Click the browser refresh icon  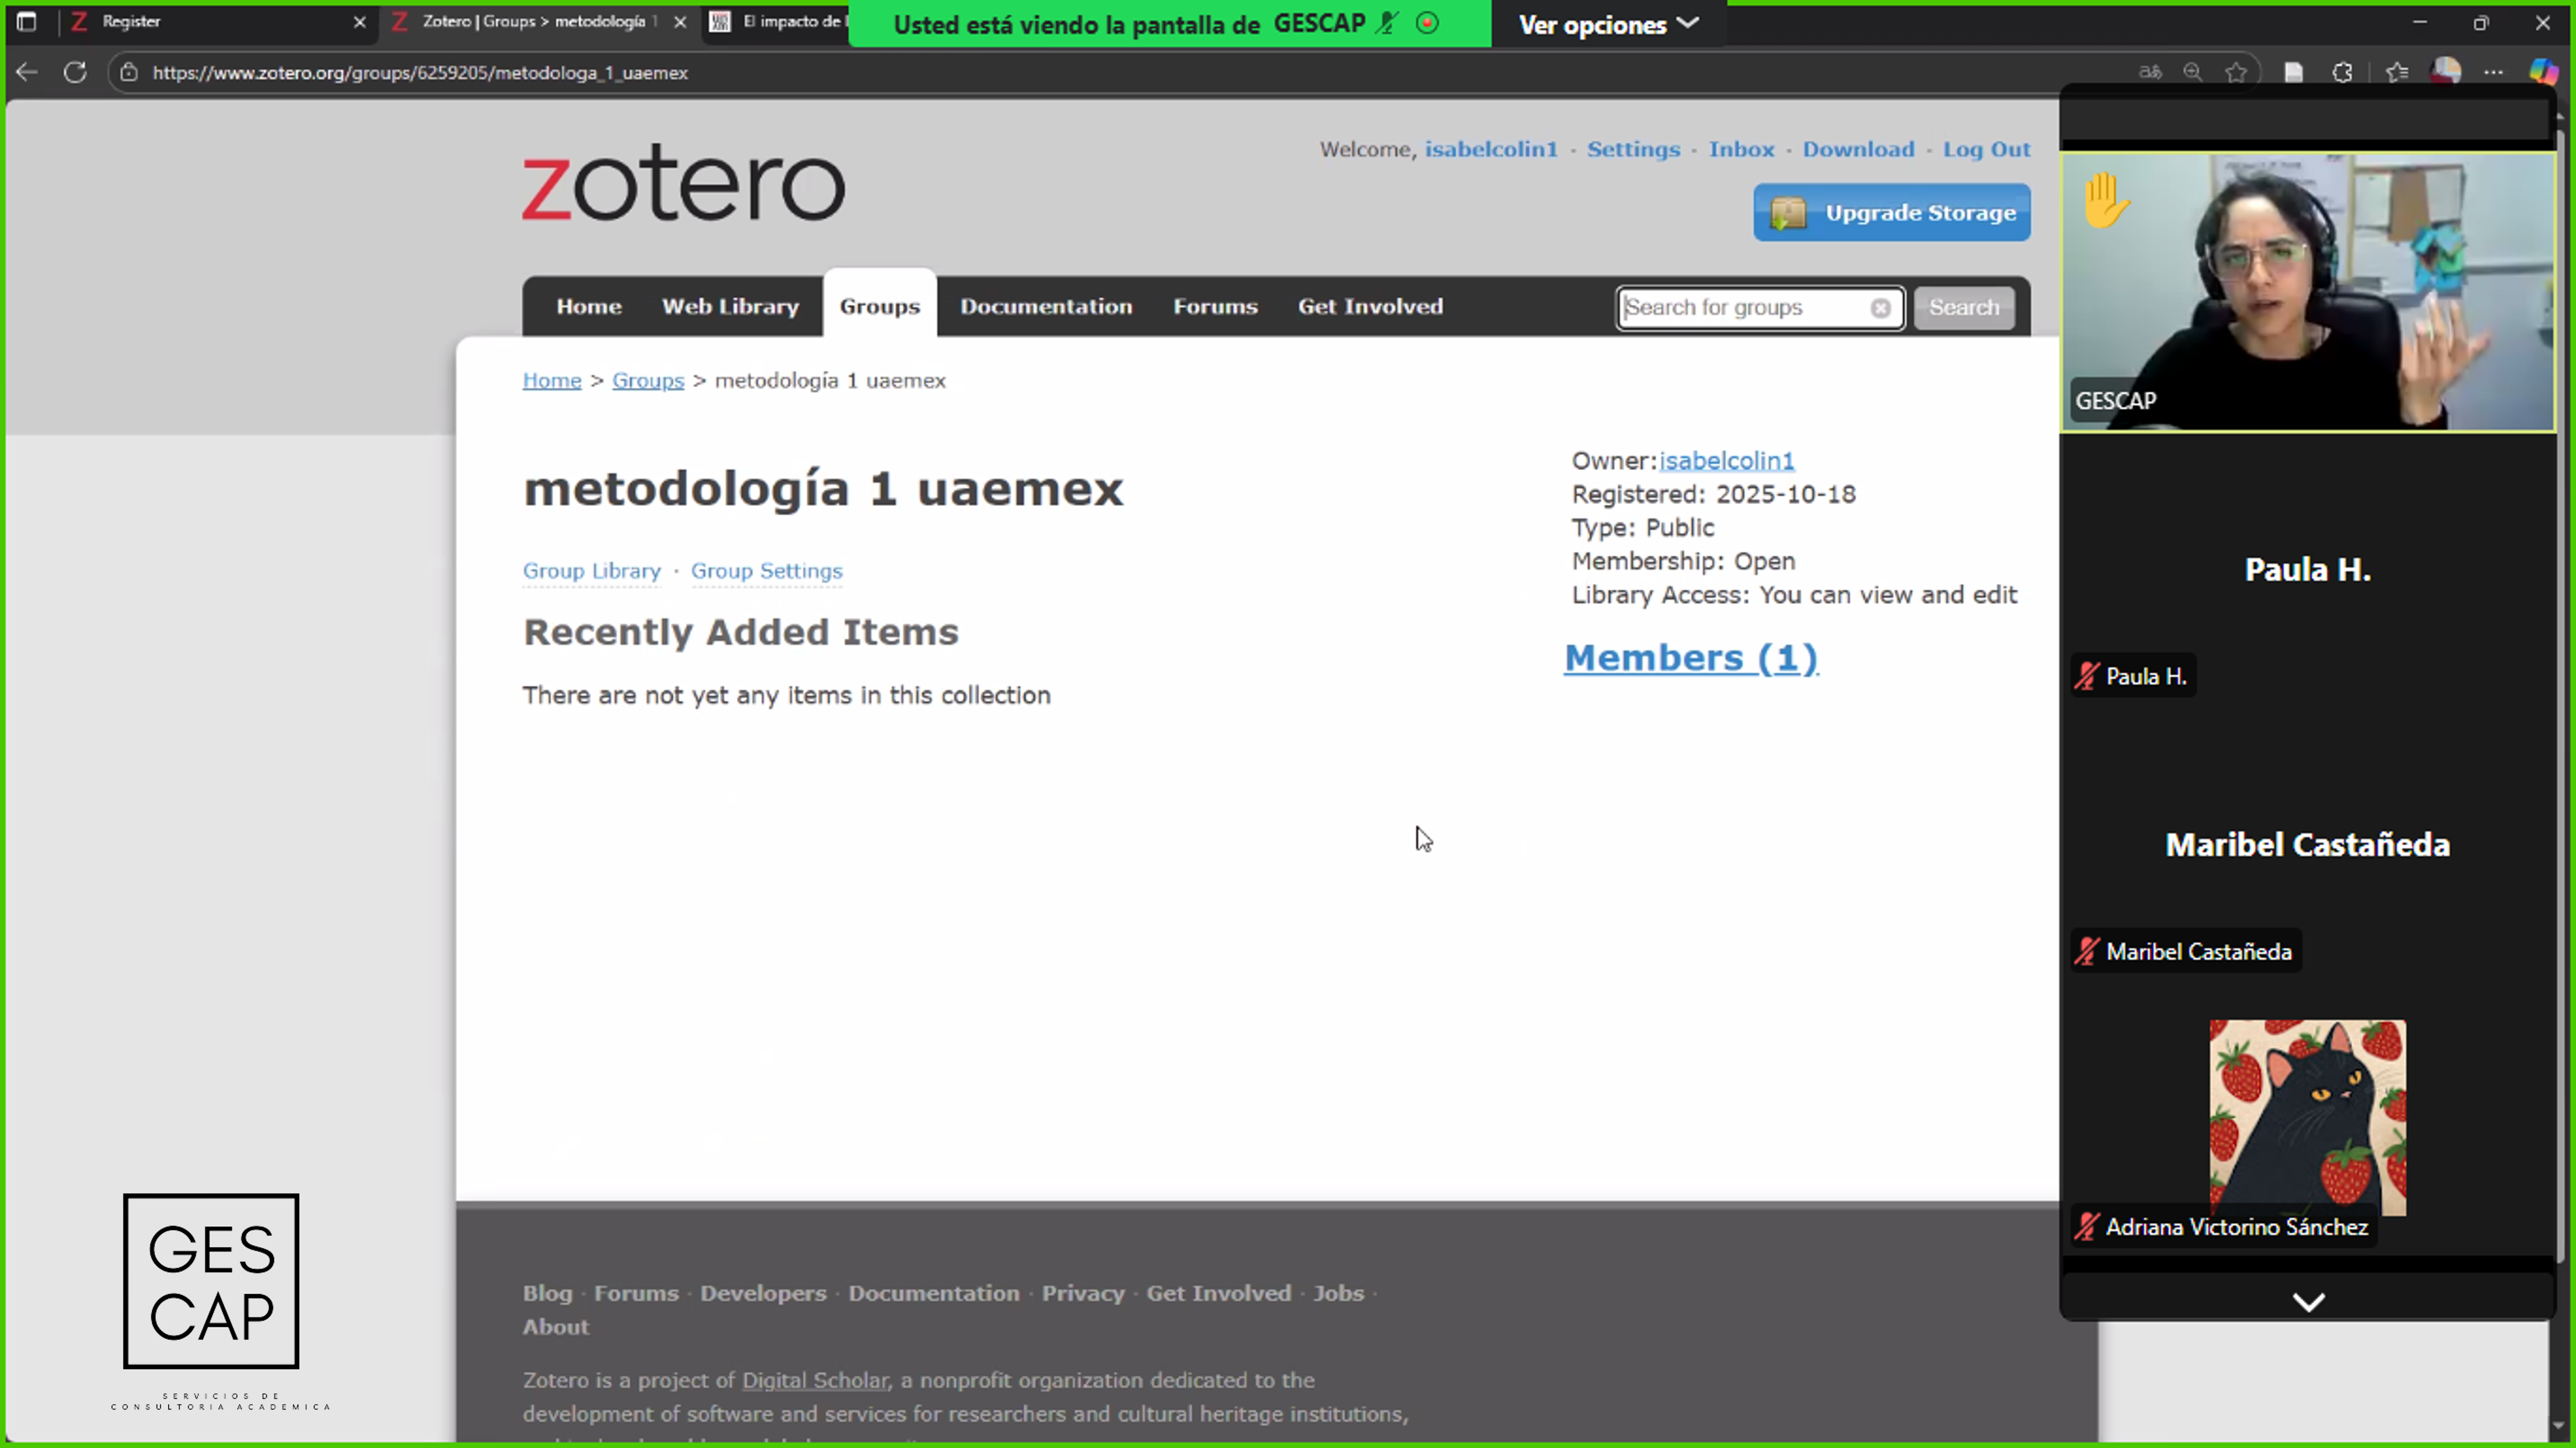coord(75,72)
